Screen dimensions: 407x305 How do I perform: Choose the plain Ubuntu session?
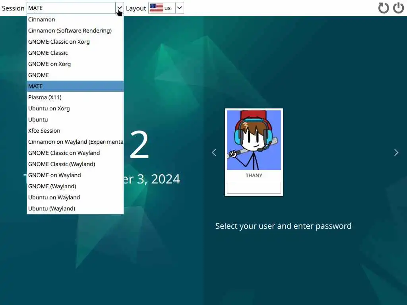pos(75,120)
